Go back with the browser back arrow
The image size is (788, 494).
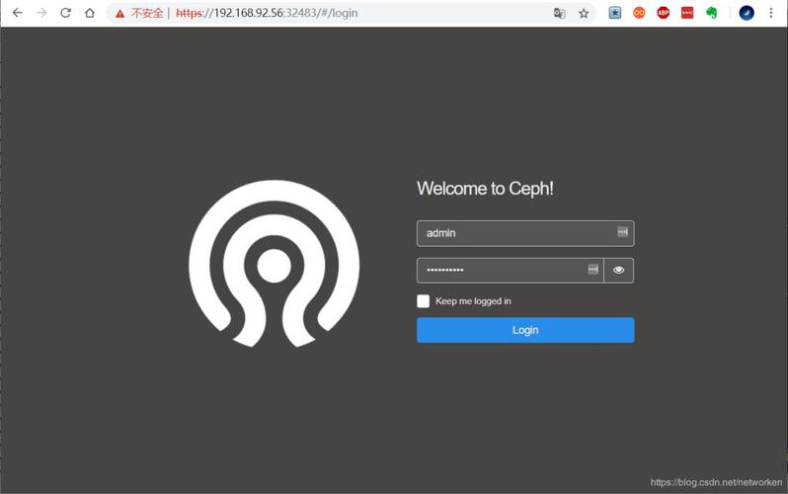click(17, 13)
